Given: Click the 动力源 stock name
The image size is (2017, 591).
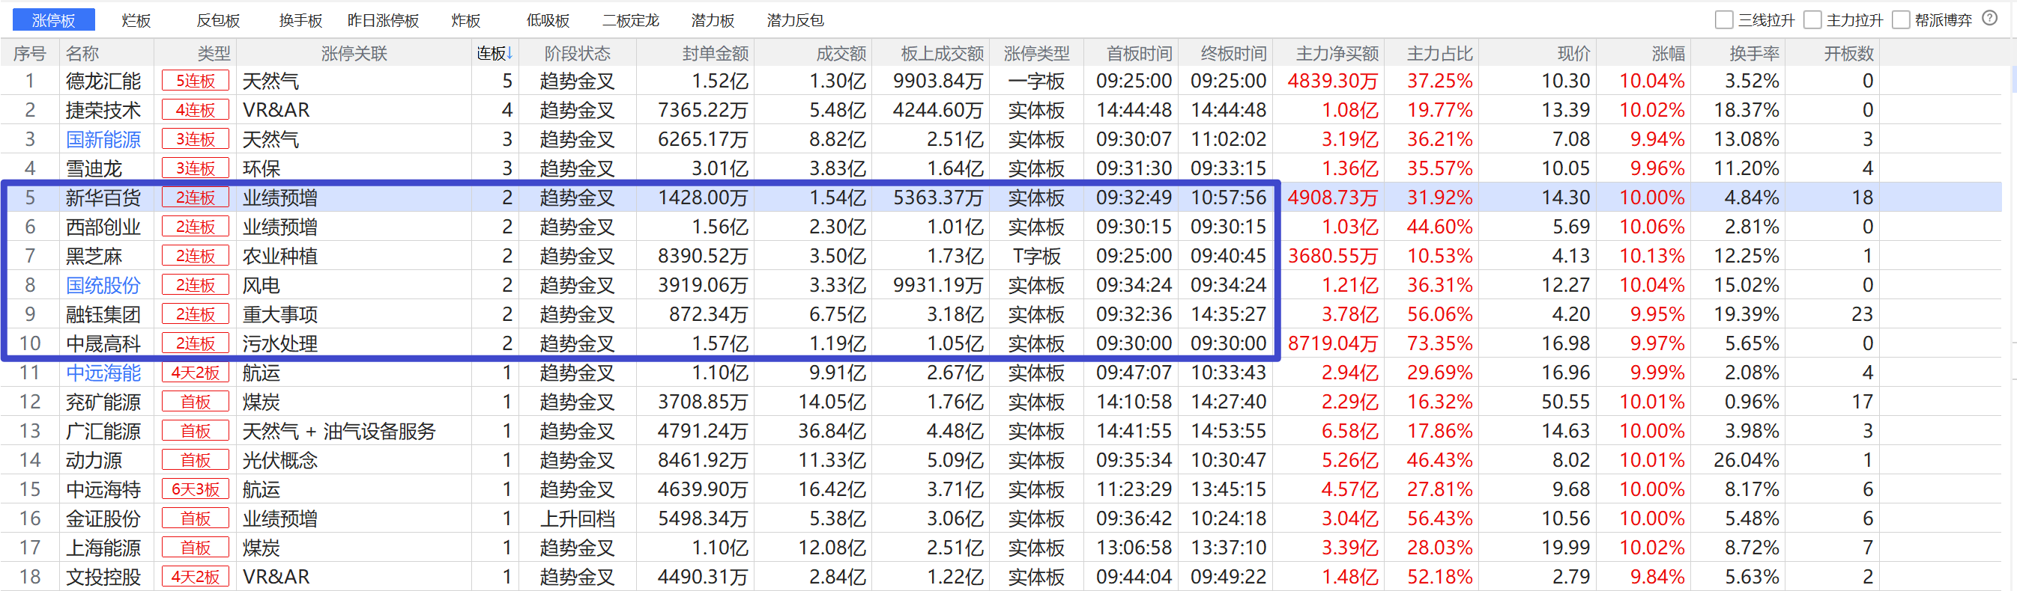Looking at the screenshot, I should click(94, 460).
